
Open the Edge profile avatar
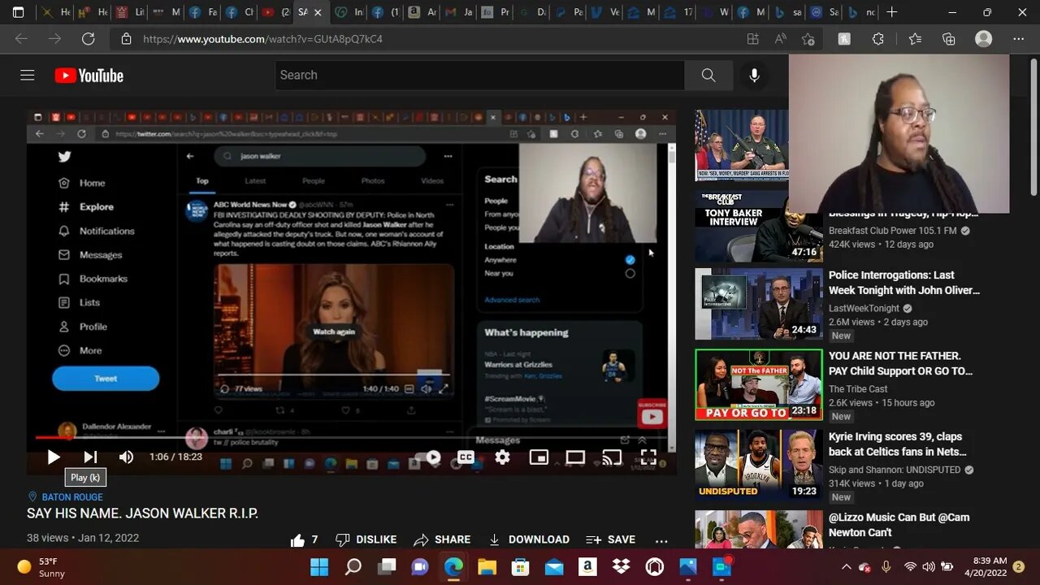pyautogui.click(x=983, y=39)
